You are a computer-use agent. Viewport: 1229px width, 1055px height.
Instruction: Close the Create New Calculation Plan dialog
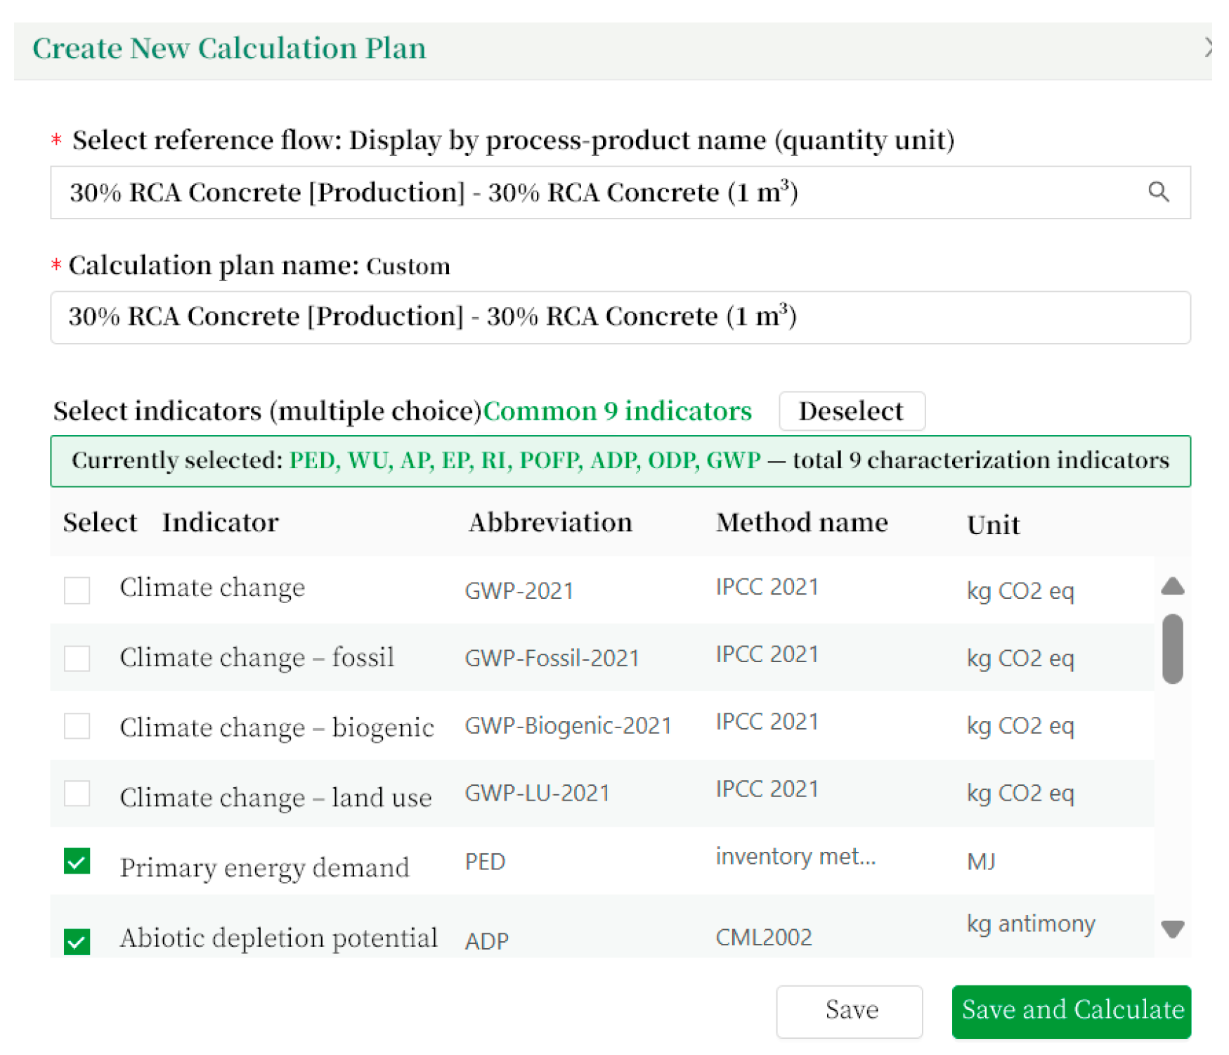click(1207, 48)
